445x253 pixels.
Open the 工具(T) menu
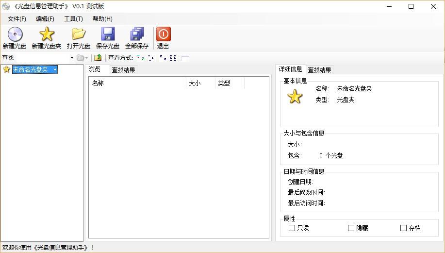pos(73,19)
